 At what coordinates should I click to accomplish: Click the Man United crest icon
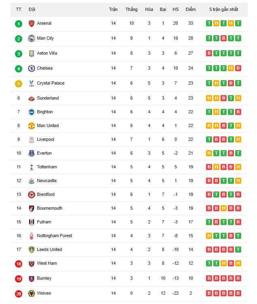(x=32, y=126)
